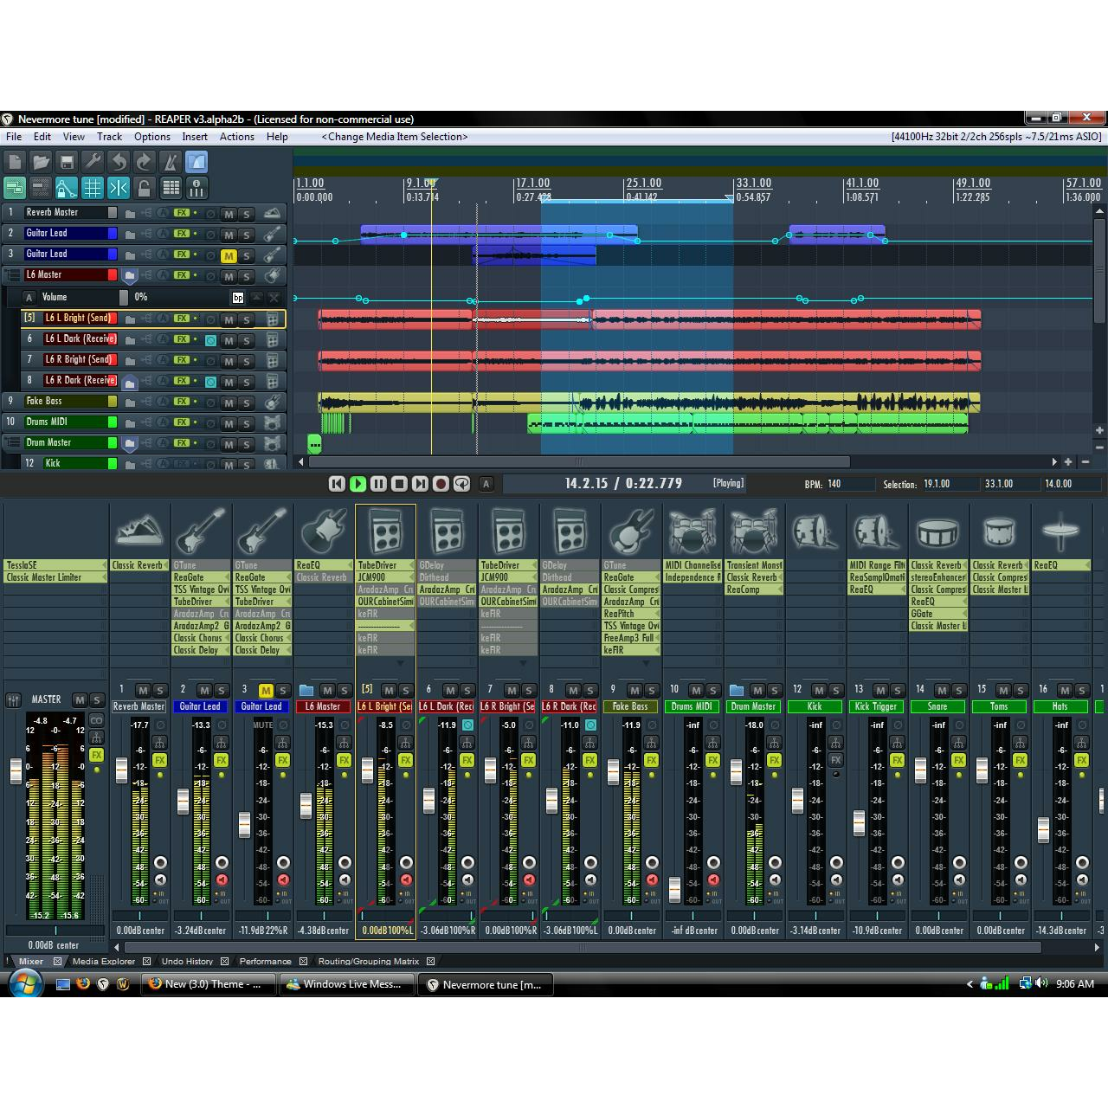1108x1108 pixels.
Task: Expand FX list arrow under L6 R Bright strip
Action: point(523,663)
